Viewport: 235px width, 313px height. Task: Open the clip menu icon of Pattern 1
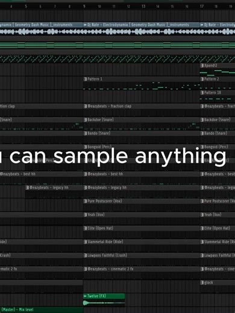[85, 79]
